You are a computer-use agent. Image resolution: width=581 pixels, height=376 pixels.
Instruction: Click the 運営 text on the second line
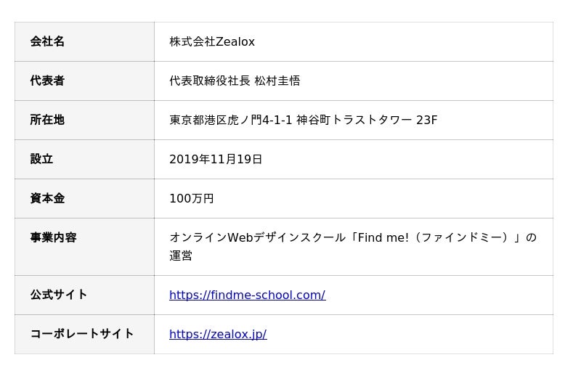pyautogui.click(x=181, y=256)
